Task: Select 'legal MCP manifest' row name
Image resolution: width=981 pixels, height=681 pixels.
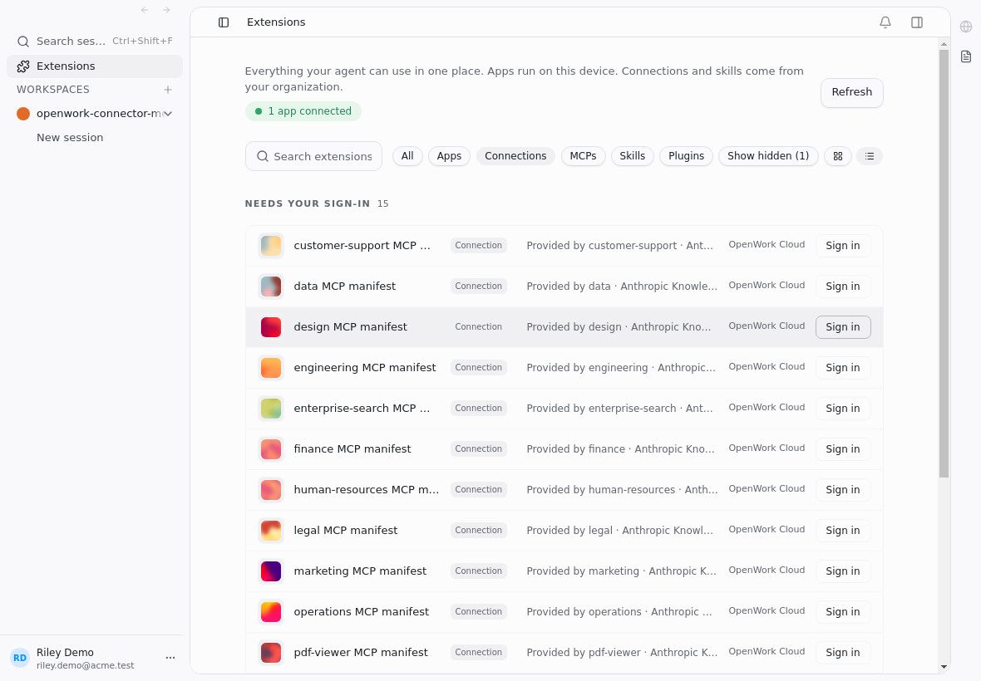Action: pos(345,531)
